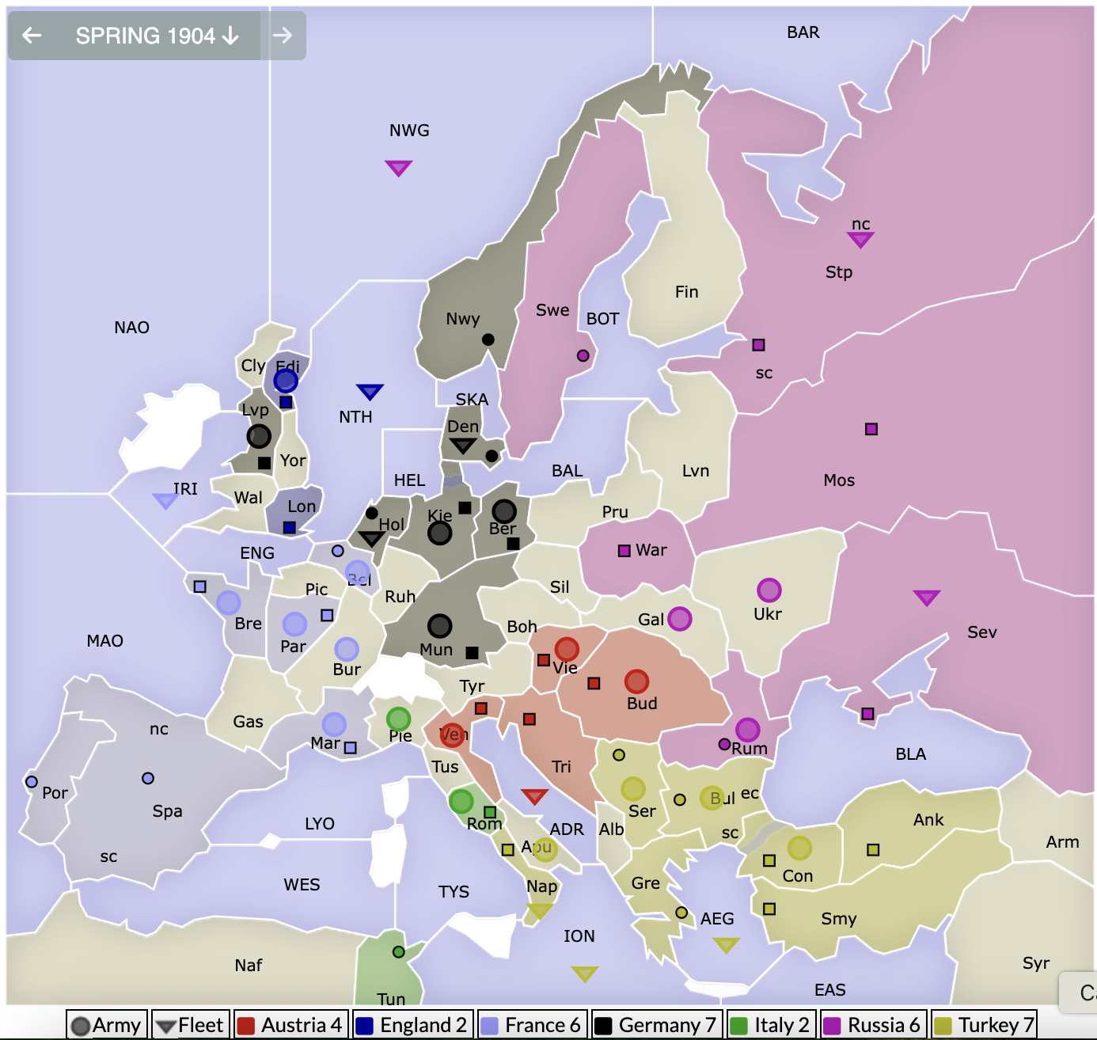Select the Russian fleet in the Norwegian Sea
Screen dimensions: 1097x1040
click(x=398, y=167)
